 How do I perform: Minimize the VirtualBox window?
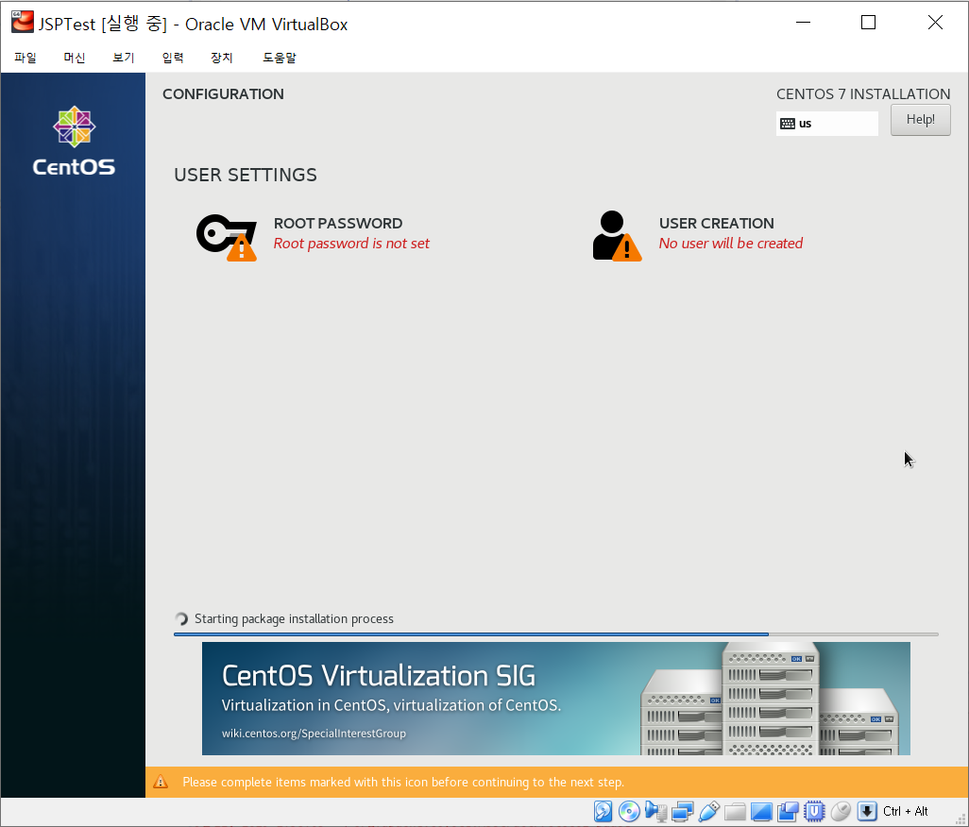803,23
